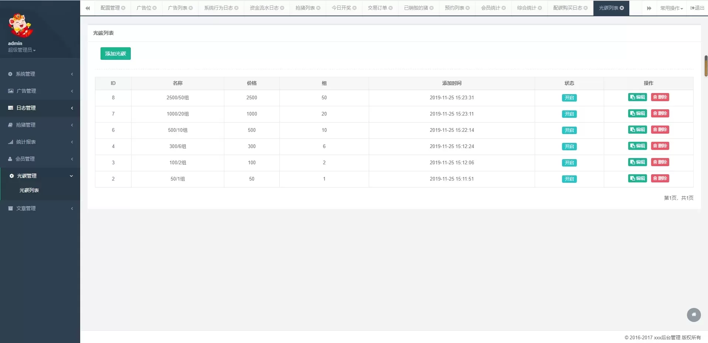708x343 pixels.
Task: Click the tab scroll-left double arrow icon
Action: pos(88,8)
